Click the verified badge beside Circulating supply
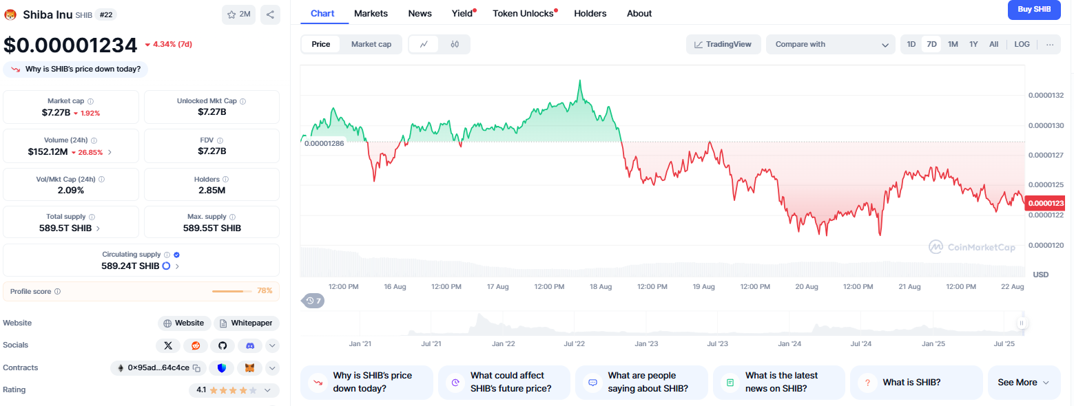The height and width of the screenshot is (406, 1074). point(177,255)
